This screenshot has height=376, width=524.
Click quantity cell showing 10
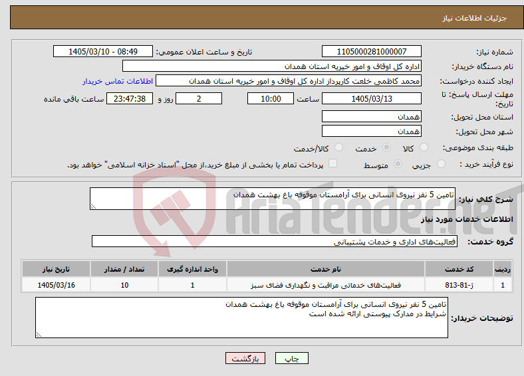124,285
